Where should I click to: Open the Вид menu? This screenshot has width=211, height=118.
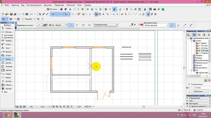tap(23, 5)
